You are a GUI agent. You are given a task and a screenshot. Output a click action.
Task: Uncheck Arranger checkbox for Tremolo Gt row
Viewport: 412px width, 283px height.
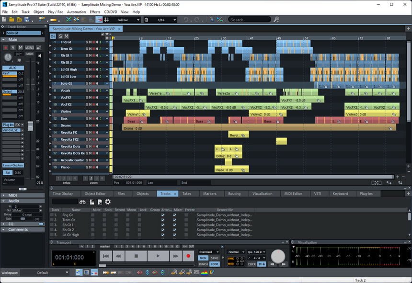(x=163, y=220)
